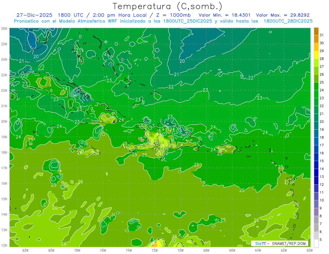Click the 68W longitude axis label
The height and width of the screenshot is (254, 329).
point(206,250)
